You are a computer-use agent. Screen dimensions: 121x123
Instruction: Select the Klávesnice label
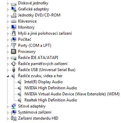pyautogui.click(x=27, y=21)
